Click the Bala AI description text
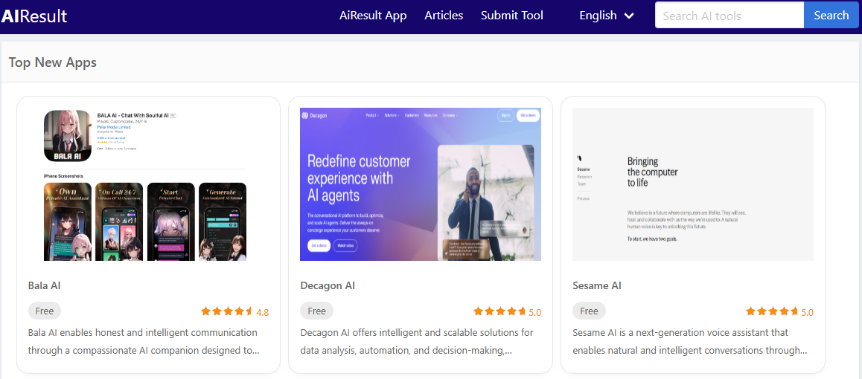 click(x=143, y=342)
